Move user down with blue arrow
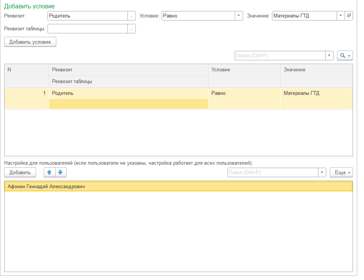Screen dimensions: 364x280 60,173
